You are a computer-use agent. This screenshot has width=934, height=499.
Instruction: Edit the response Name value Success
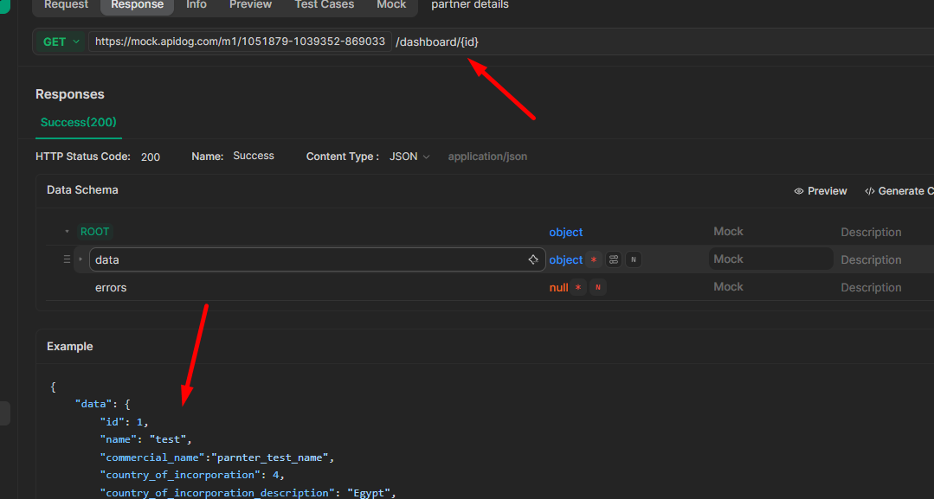click(x=254, y=156)
